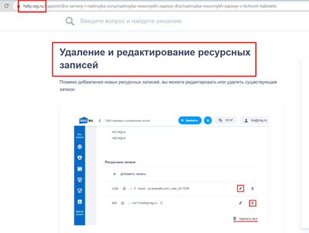Click the "DNS-серверы и управление зоной" breadcrumb text
Screen dimensions: 309x233
click(127, 121)
